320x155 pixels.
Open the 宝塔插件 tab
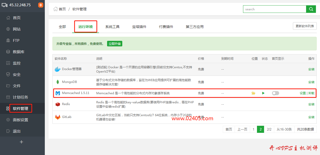pyautogui.click(x=139, y=26)
